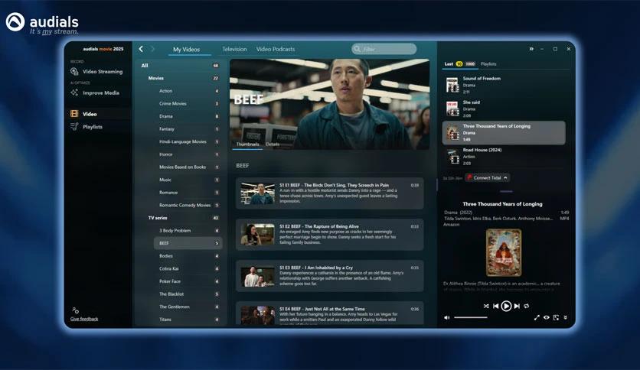Toggle repeat mode
Image resolution: width=640 pixels, height=370 pixels.
(527, 306)
